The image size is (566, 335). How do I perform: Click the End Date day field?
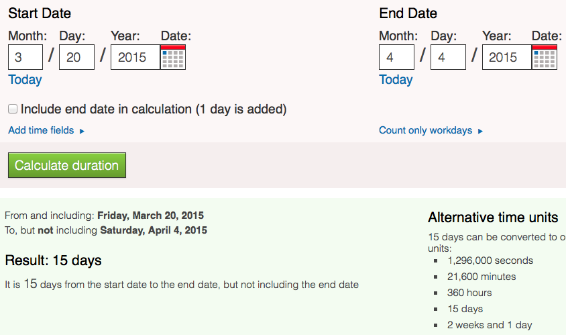tap(447, 57)
